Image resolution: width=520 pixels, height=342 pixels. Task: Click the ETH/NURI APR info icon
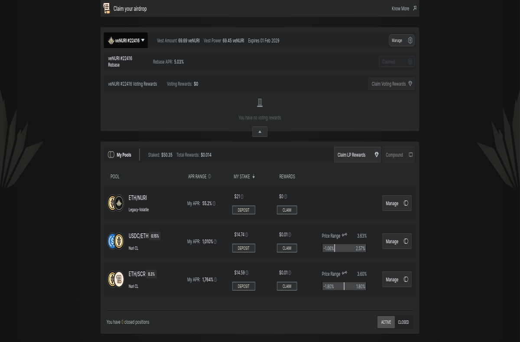[214, 203]
